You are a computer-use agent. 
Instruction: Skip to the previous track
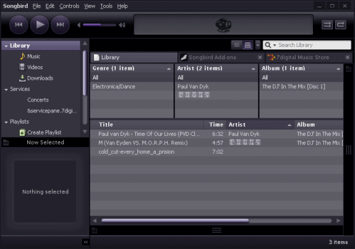tap(19, 25)
